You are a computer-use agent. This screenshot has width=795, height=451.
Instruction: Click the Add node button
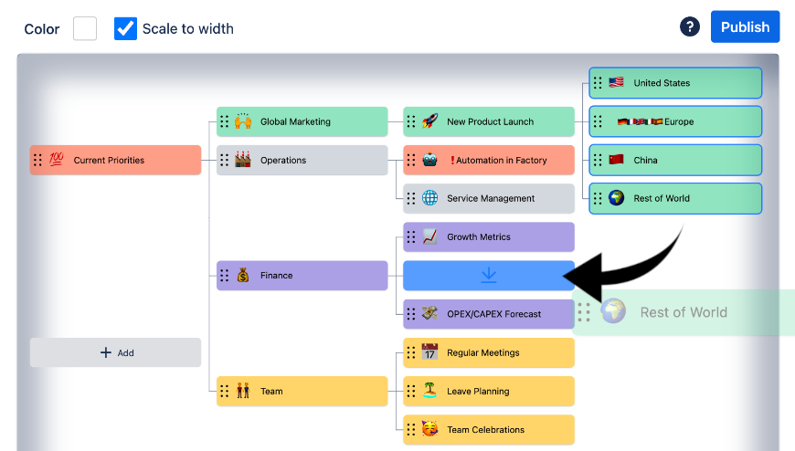115,352
